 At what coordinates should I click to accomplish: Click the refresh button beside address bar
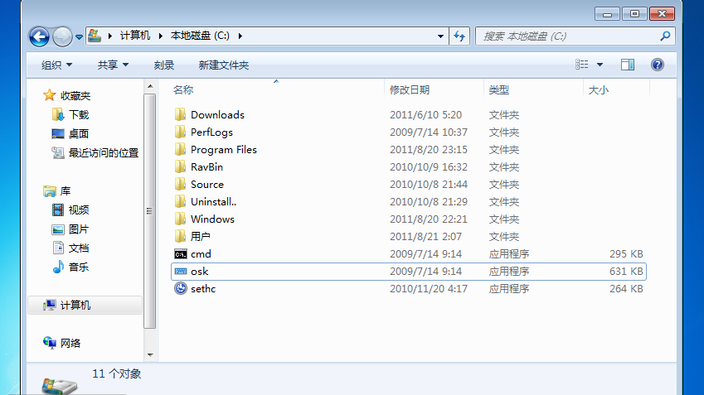point(460,36)
